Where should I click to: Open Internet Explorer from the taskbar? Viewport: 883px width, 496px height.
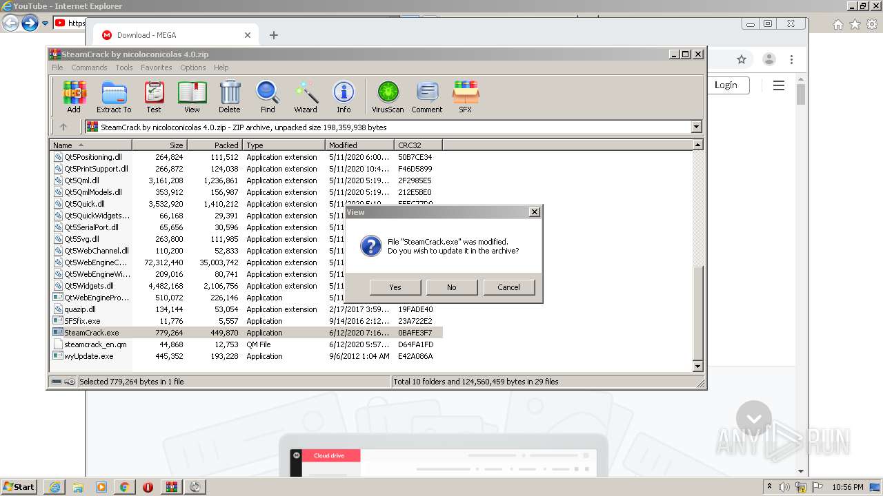coord(54,487)
